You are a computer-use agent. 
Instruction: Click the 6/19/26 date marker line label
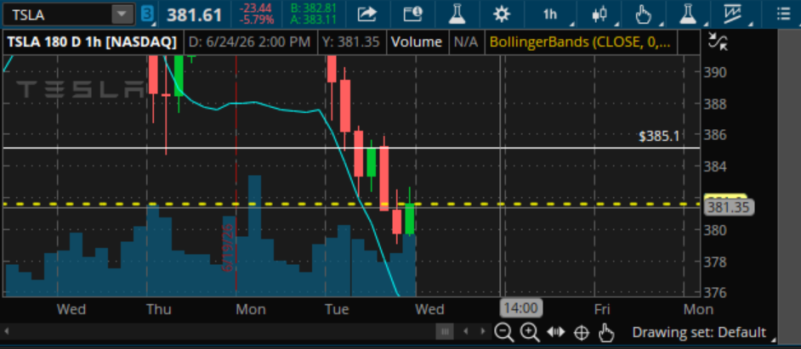click(x=228, y=247)
